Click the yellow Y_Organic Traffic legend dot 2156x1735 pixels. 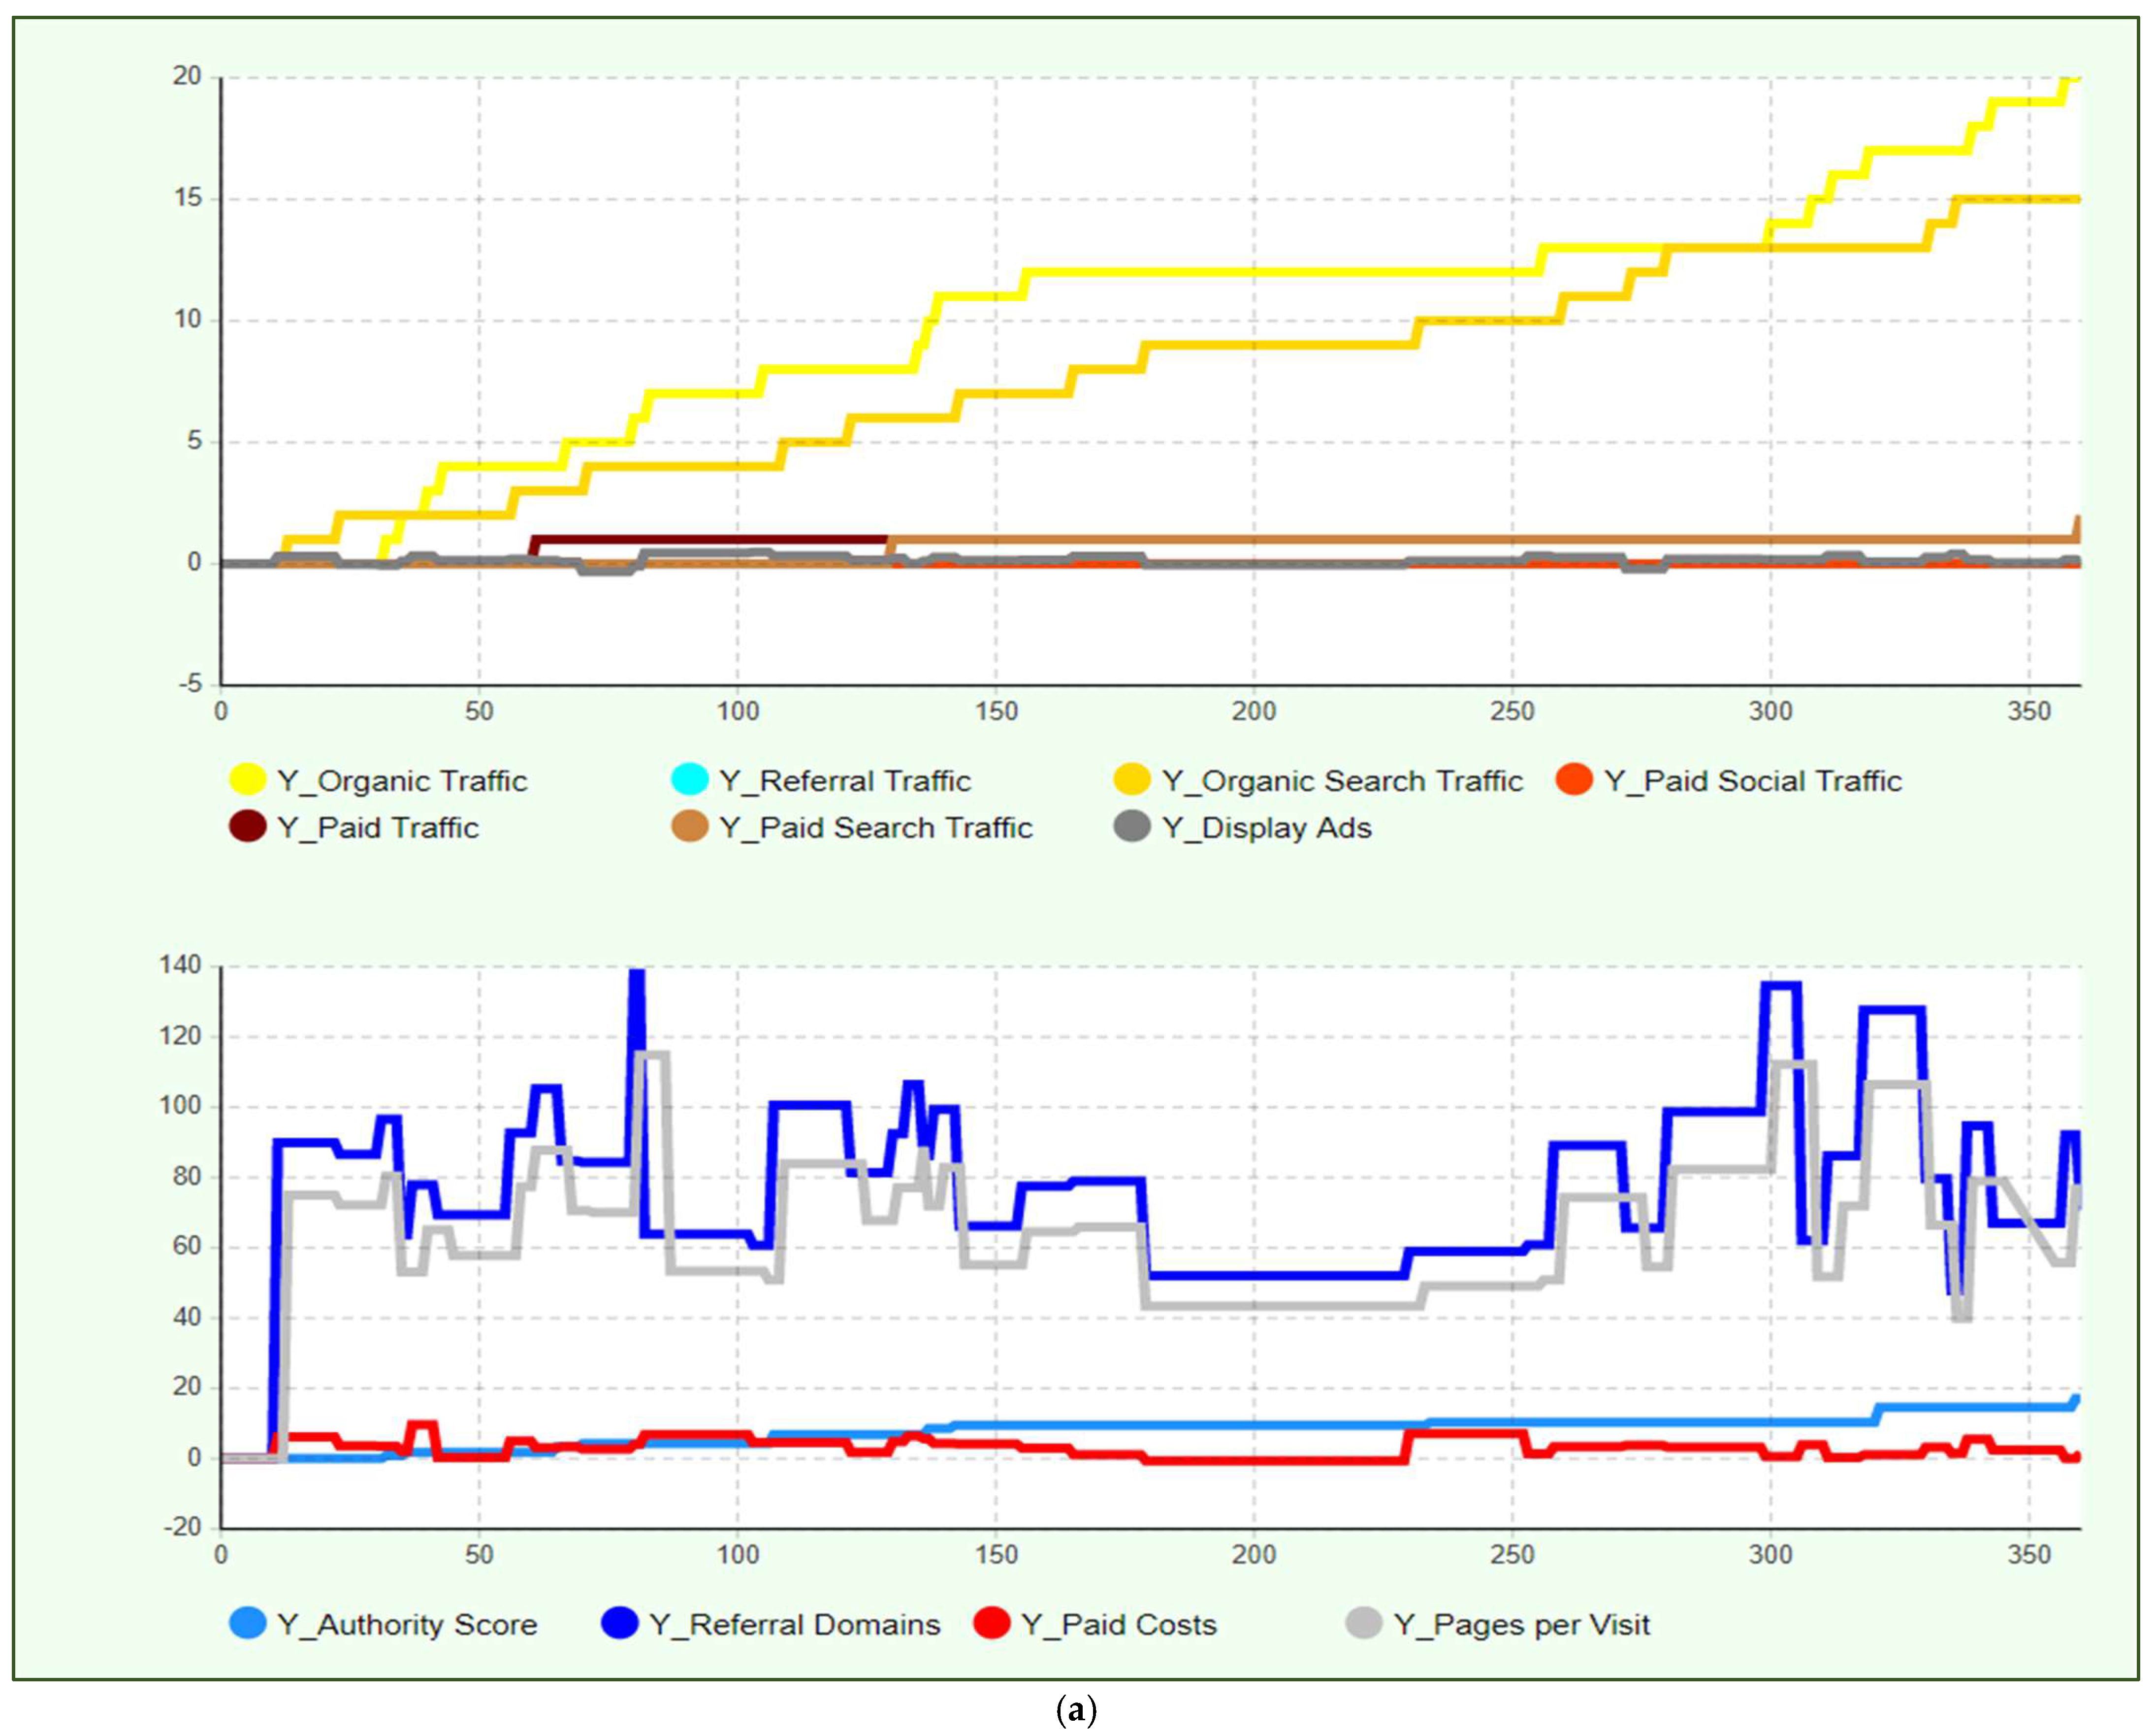[247, 779]
